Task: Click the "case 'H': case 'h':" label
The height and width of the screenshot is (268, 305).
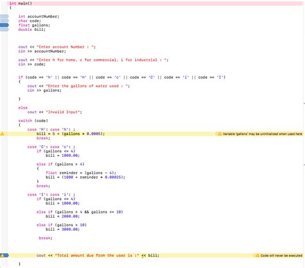Action: pos(51,129)
